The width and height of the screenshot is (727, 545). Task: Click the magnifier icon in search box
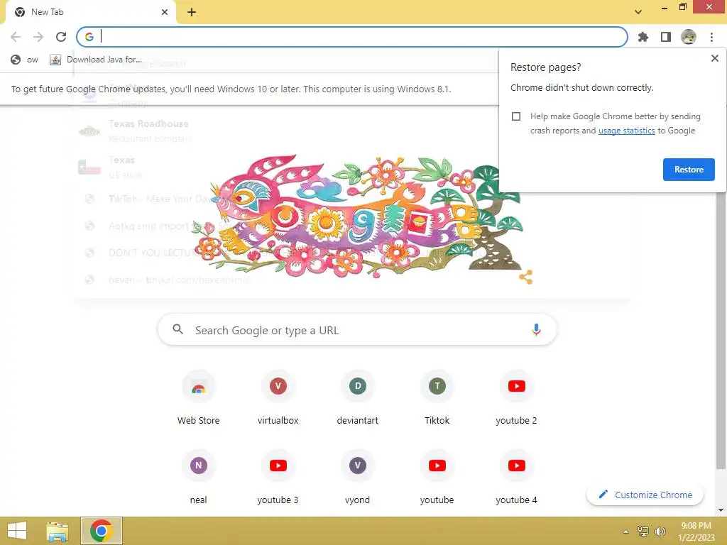click(x=177, y=329)
